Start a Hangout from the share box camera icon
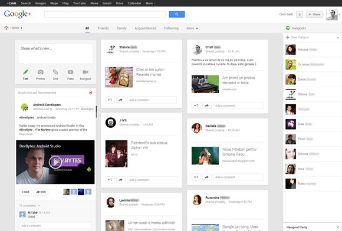This screenshot has width=342, height=231. 85,72
